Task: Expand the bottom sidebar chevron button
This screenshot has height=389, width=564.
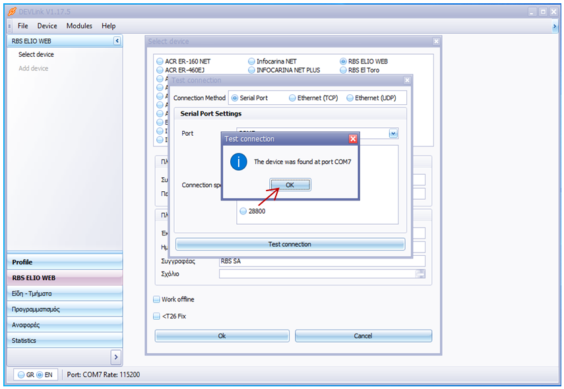Action: pos(115,357)
